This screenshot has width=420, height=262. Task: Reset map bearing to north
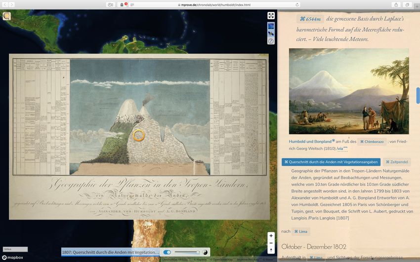tap(271, 250)
